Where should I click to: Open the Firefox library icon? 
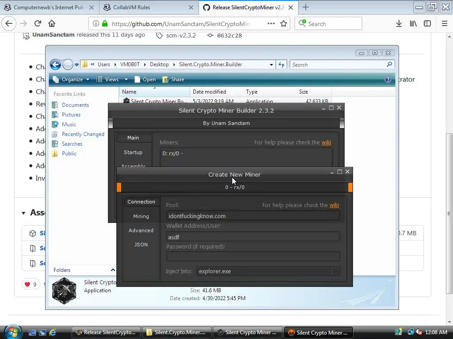[x=413, y=24]
